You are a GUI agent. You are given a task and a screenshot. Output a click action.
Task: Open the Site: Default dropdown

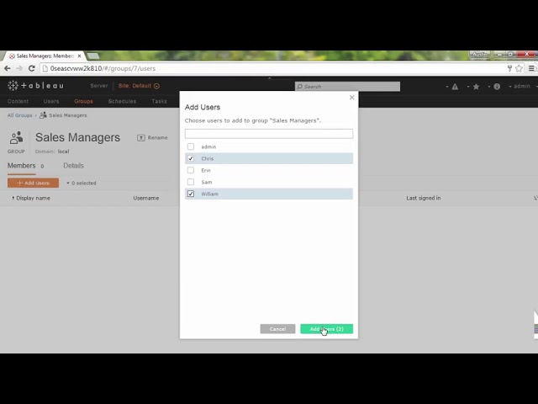point(139,86)
